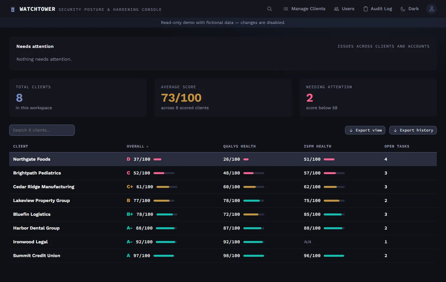Click Bluefin Logistics 72/100 Qualys score
Viewport: 446px width, 282px height.
coord(232,214)
